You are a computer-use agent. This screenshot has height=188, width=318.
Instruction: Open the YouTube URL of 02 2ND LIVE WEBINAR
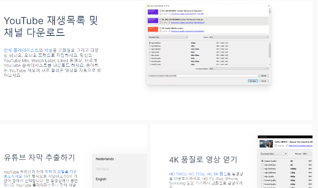(x=188, y=23)
